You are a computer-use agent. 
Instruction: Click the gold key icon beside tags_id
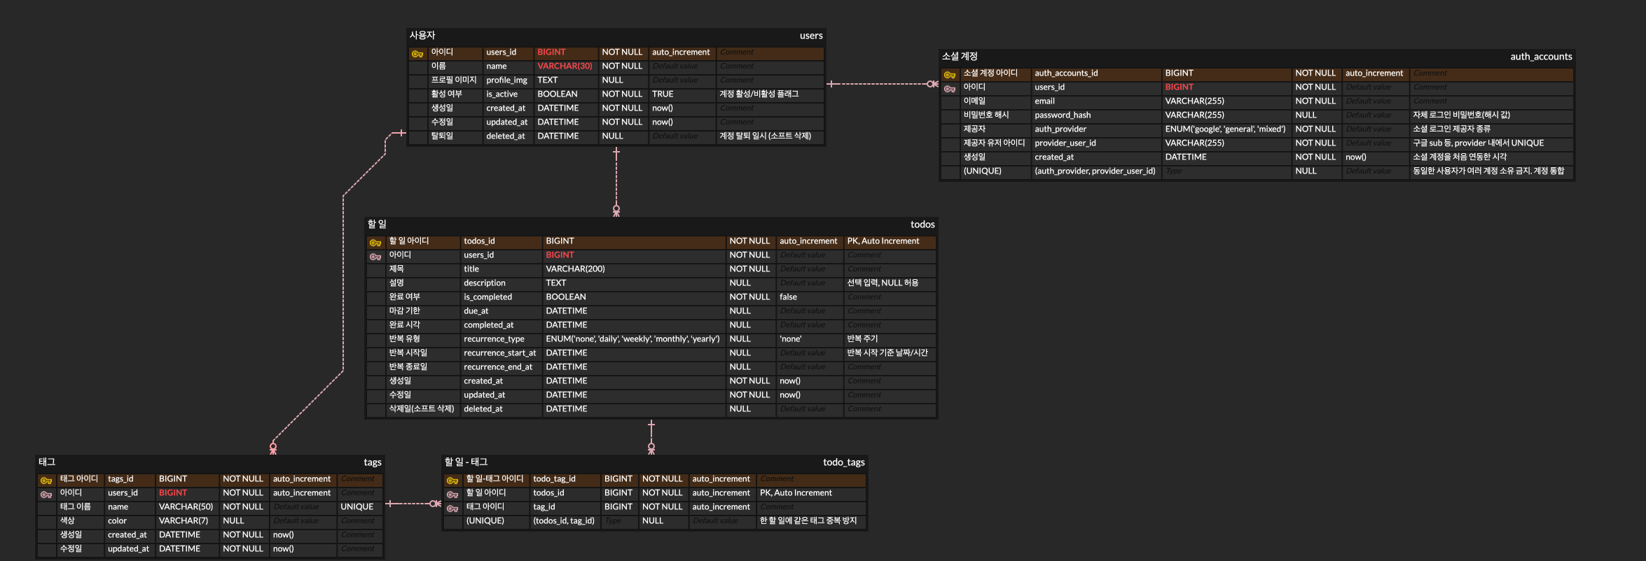[x=46, y=481]
